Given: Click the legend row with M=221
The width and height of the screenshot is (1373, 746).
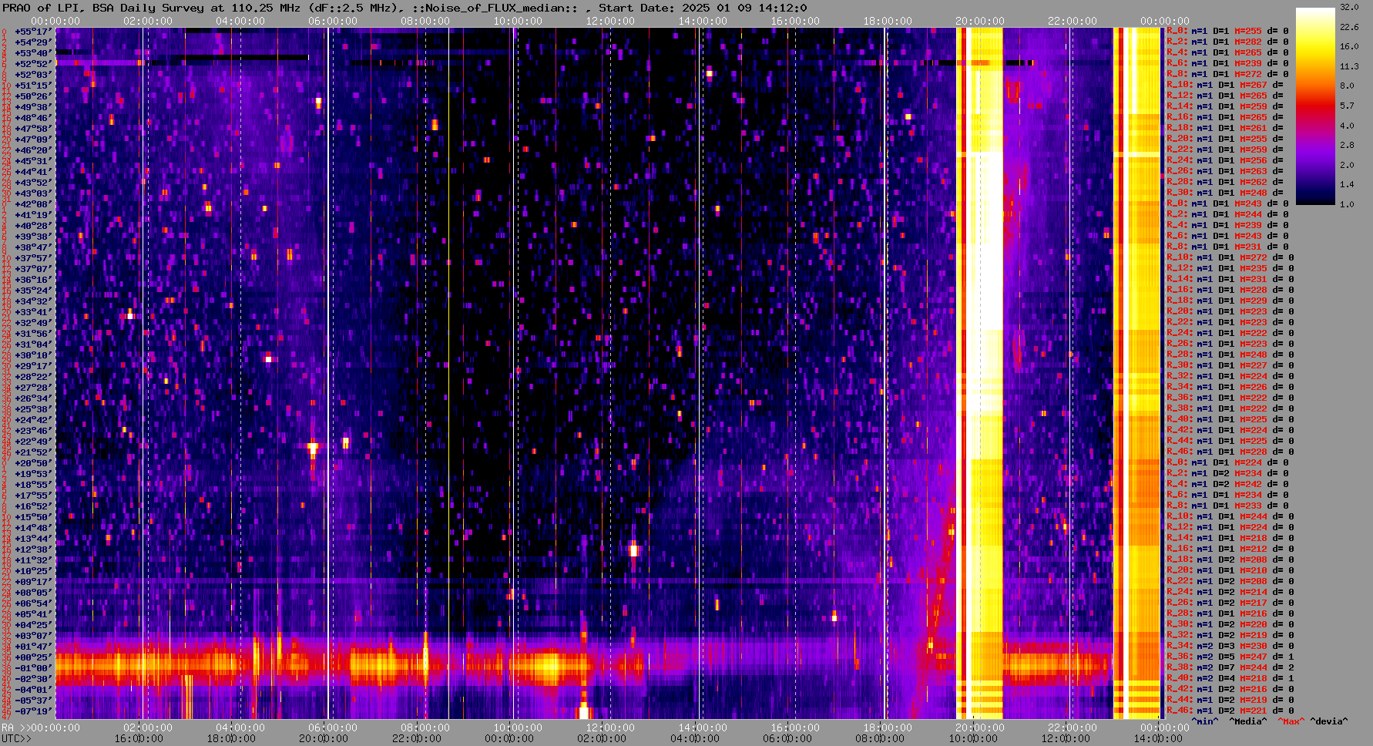Looking at the screenshot, I should click(1230, 711).
